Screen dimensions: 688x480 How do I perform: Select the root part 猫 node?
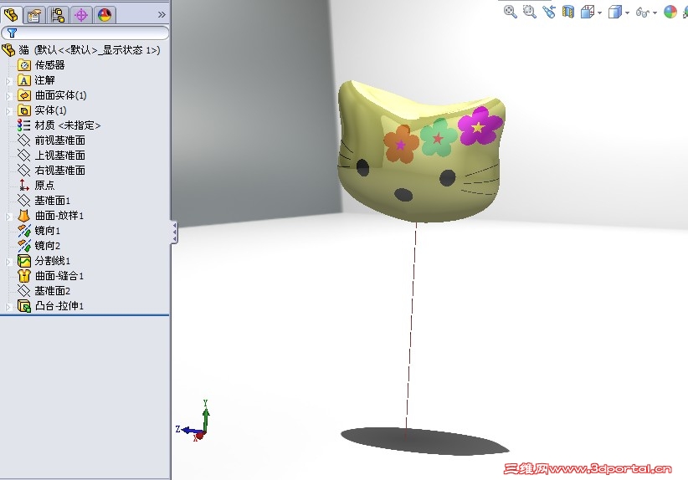pos(81,50)
